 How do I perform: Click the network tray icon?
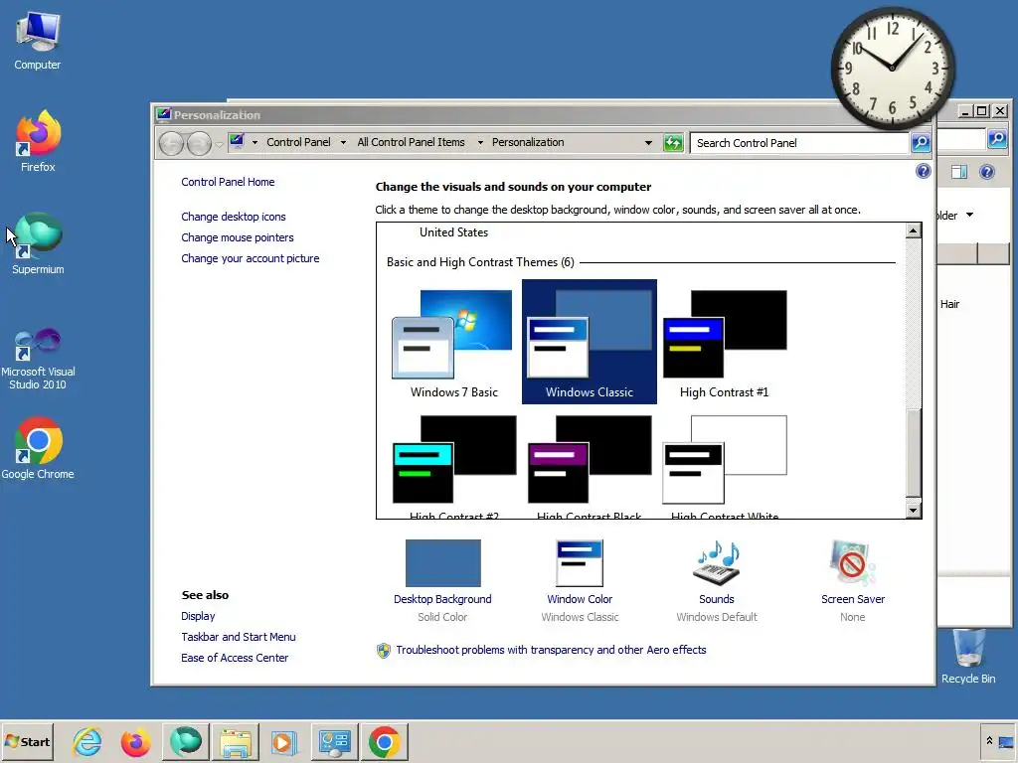(x=1006, y=741)
